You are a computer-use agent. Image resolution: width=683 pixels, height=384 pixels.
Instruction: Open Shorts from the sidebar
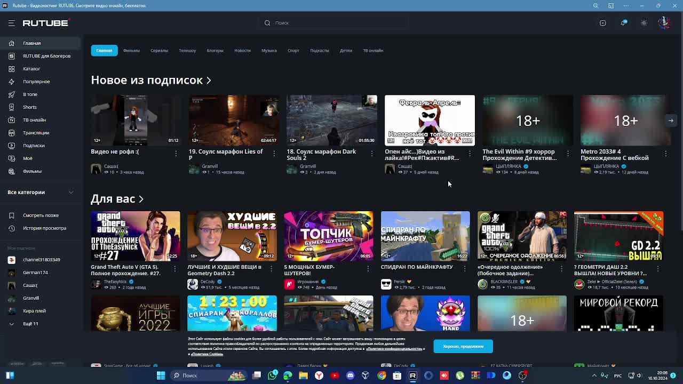[x=41, y=107]
